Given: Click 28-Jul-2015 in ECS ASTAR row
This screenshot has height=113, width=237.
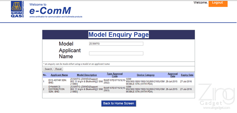Looking at the screenshot, I should [172, 81].
